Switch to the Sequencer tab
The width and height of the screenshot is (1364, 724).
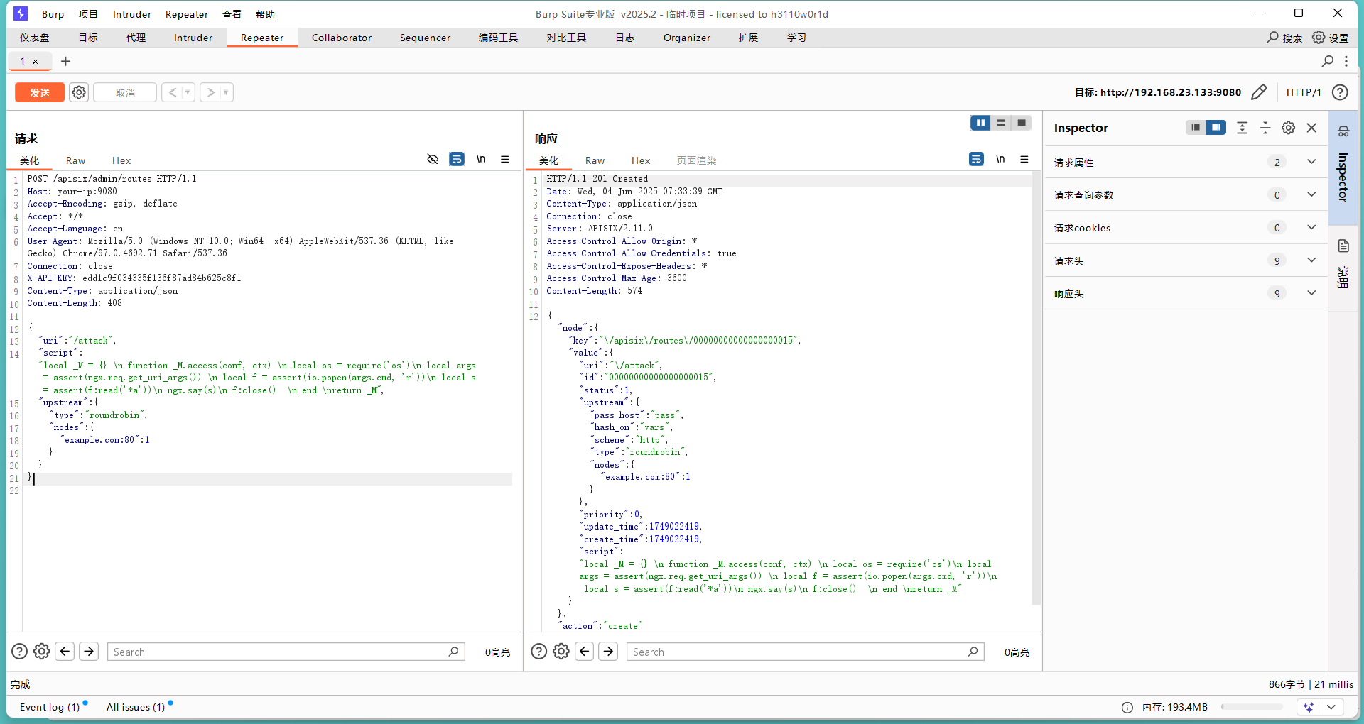coord(425,38)
